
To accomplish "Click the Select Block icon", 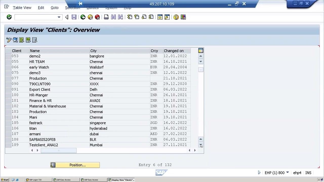I will [28, 40].
